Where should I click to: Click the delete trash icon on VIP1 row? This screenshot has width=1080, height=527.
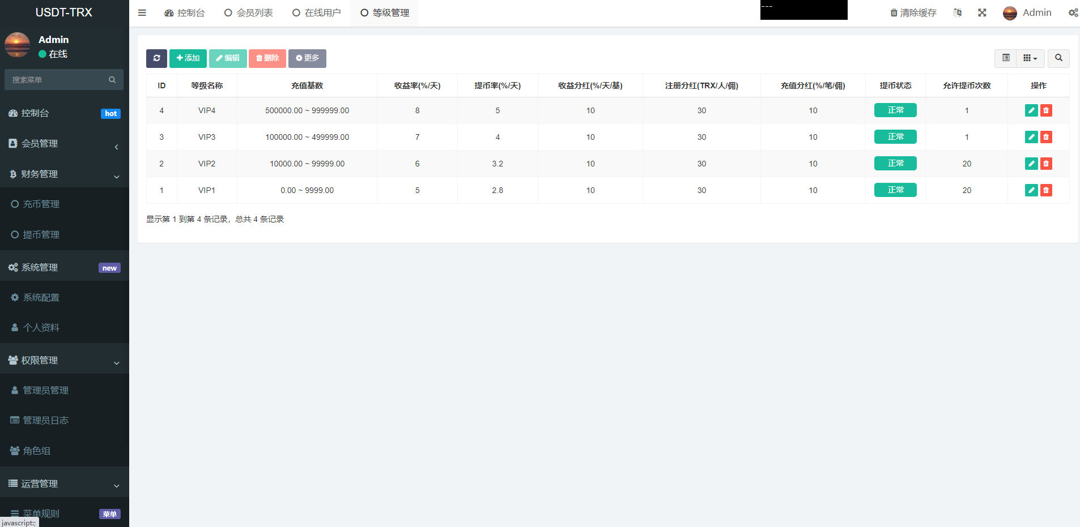click(x=1045, y=190)
